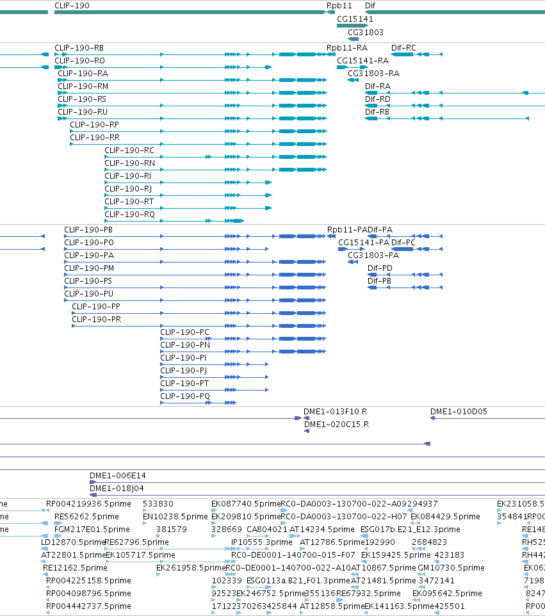Click the Rpb11 gene label
The image size is (545, 616).
(x=339, y=6)
